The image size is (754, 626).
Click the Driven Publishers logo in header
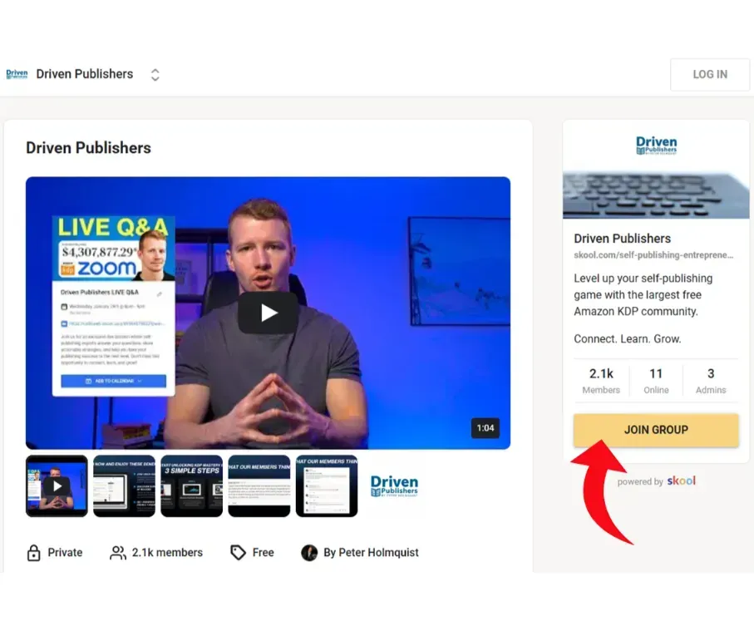[17, 74]
